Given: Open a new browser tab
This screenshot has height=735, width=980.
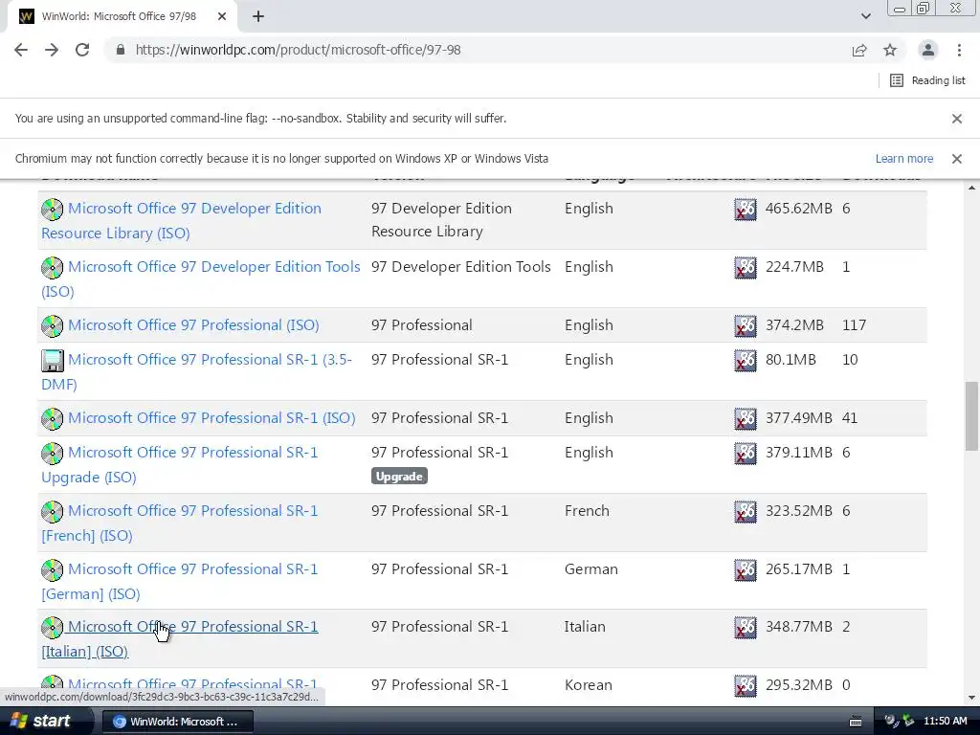Looking at the screenshot, I should pos(258,16).
